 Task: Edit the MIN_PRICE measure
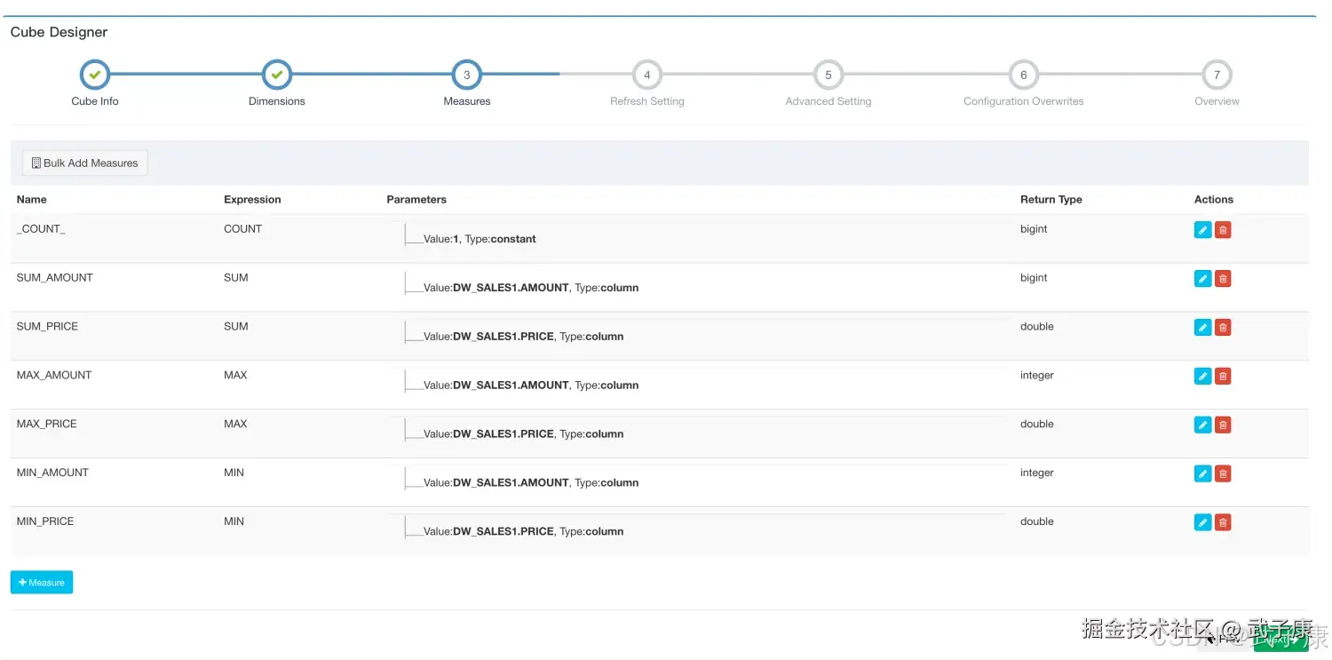tap(1202, 522)
